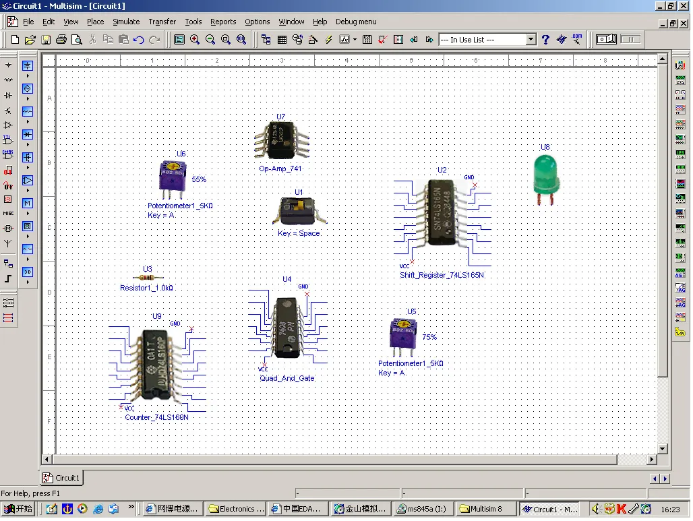Switch to Multisim 8 folder taskbar button
Viewport: 693px width, 521px height.
tap(485, 509)
